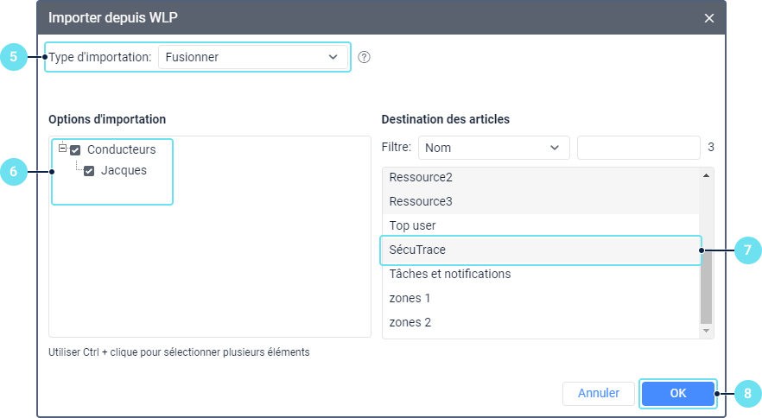Collapse the Conducteurs tree node

(x=62, y=149)
